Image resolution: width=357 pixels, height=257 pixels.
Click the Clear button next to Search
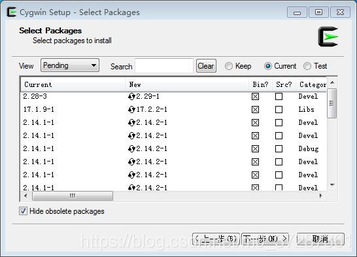click(x=206, y=66)
